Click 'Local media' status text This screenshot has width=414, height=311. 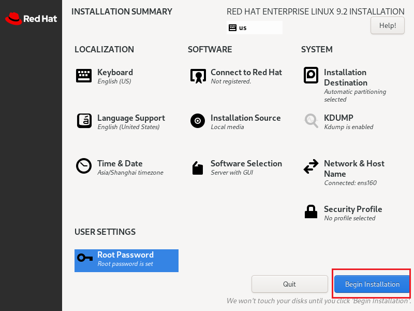point(227,127)
